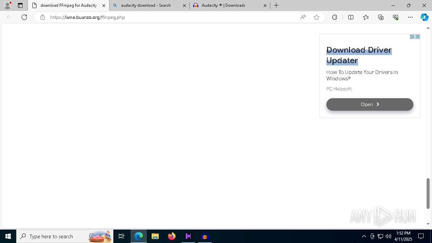
Task: Launch Firefox from the taskbar
Action: [172, 236]
